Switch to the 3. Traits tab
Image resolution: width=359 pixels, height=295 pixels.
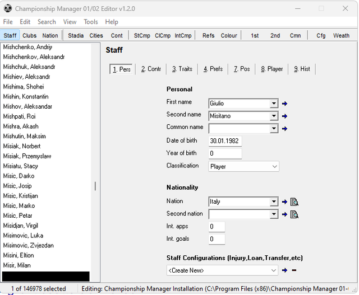182,69
